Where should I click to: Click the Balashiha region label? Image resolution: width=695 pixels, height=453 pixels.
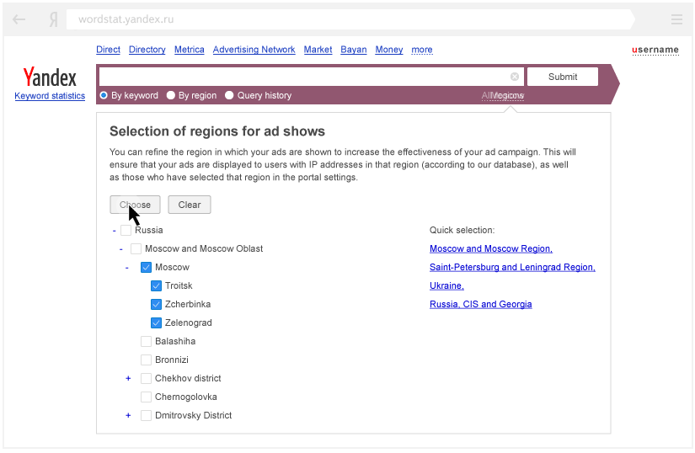click(x=175, y=341)
